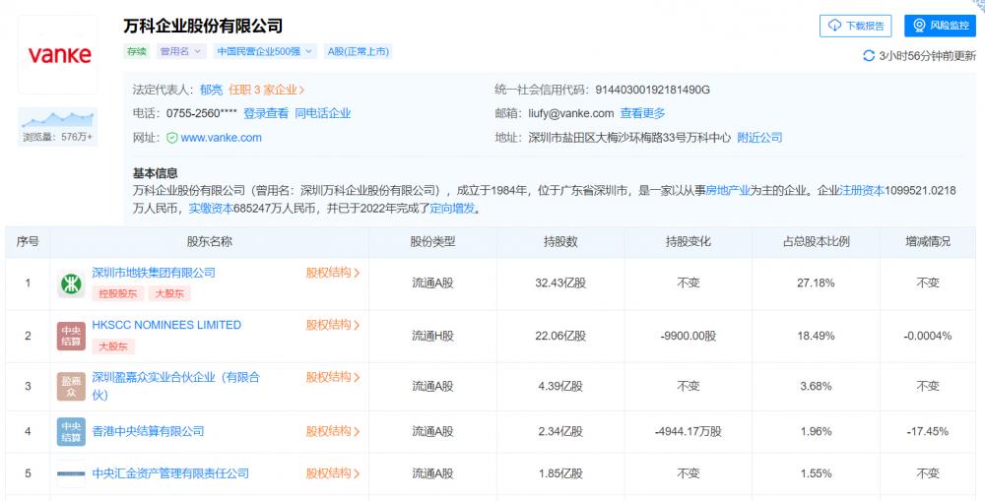Select the 18.49% ratio cell

(x=816, y=336)
